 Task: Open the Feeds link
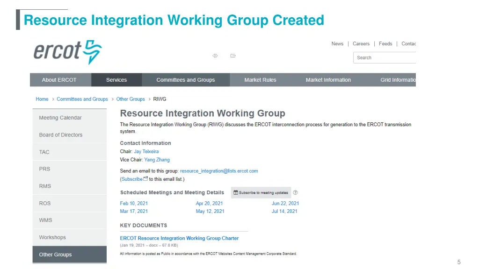(385, 43)
